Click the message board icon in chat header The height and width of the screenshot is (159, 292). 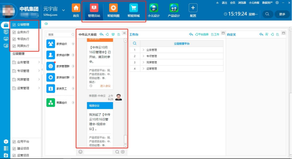(113, 34)
